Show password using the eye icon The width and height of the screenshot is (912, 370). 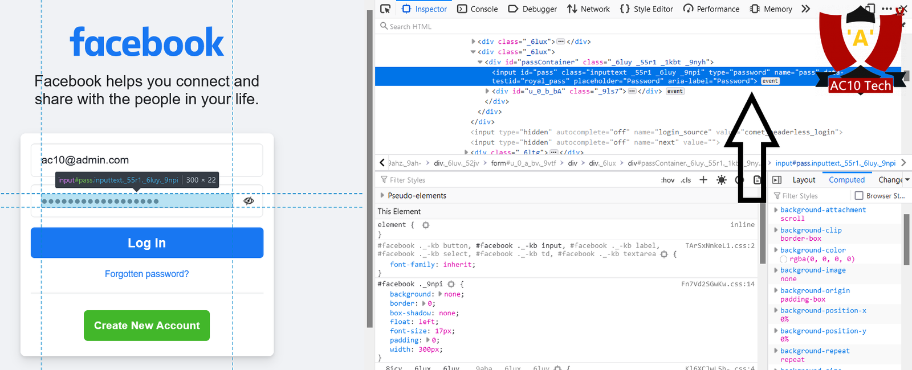(249, 201)
